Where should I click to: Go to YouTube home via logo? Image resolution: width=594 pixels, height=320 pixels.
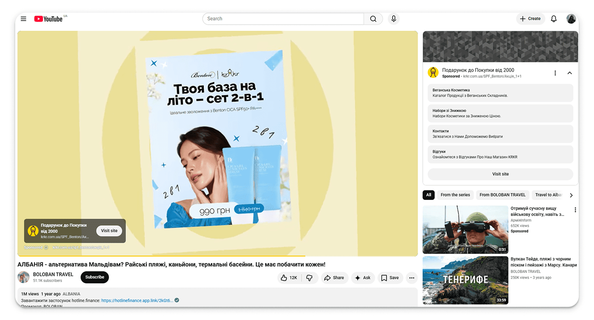tap(48, 19)
